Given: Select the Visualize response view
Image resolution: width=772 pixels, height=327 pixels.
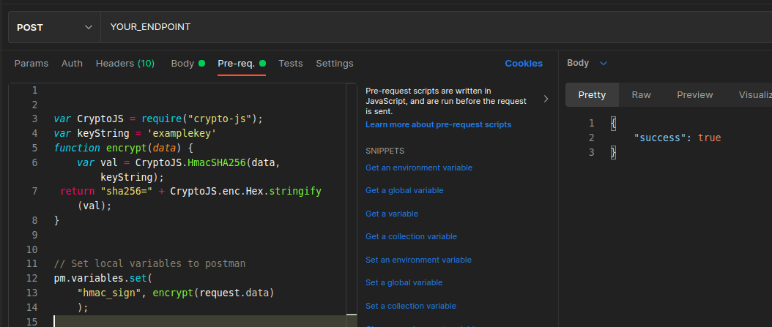Looking at the screenshot, I should 754,95.
